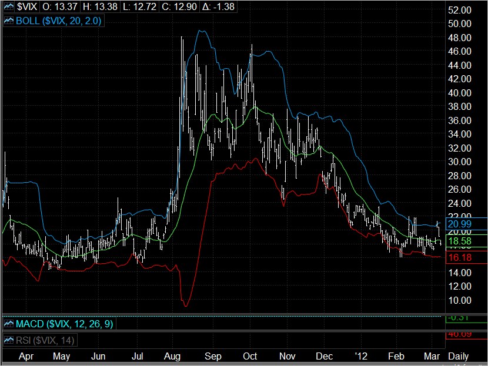Click the middle band value 18.58 tag
Viewport: 488px width, 366px height.
(x=466, y=241)
